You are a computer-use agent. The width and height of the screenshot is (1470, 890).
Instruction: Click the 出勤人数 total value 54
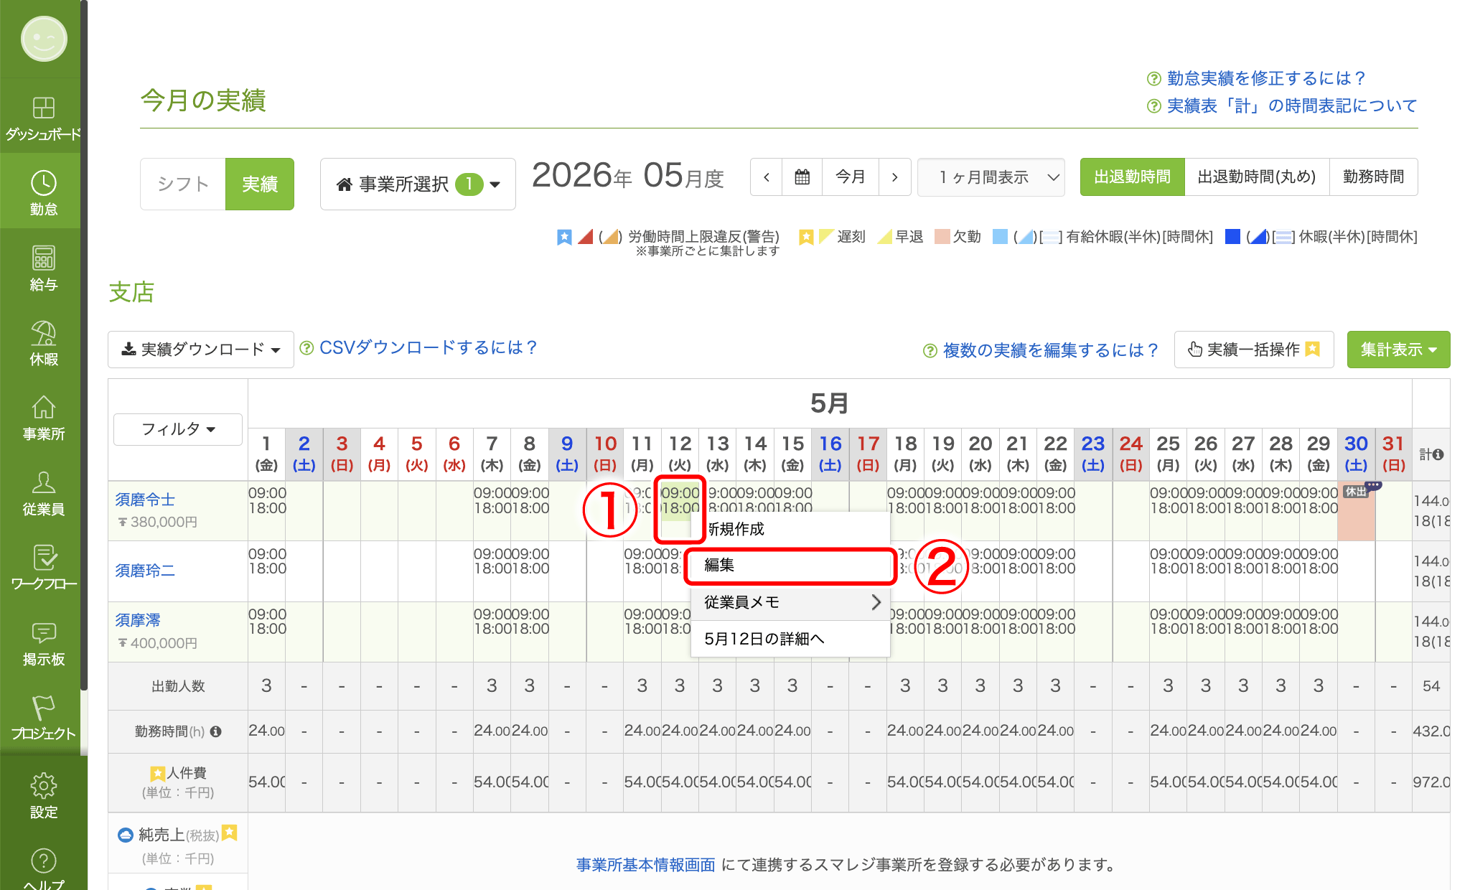click(x=1431, y=686)
